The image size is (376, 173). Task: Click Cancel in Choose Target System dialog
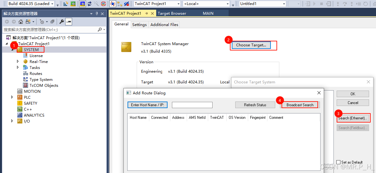point(353,102)
